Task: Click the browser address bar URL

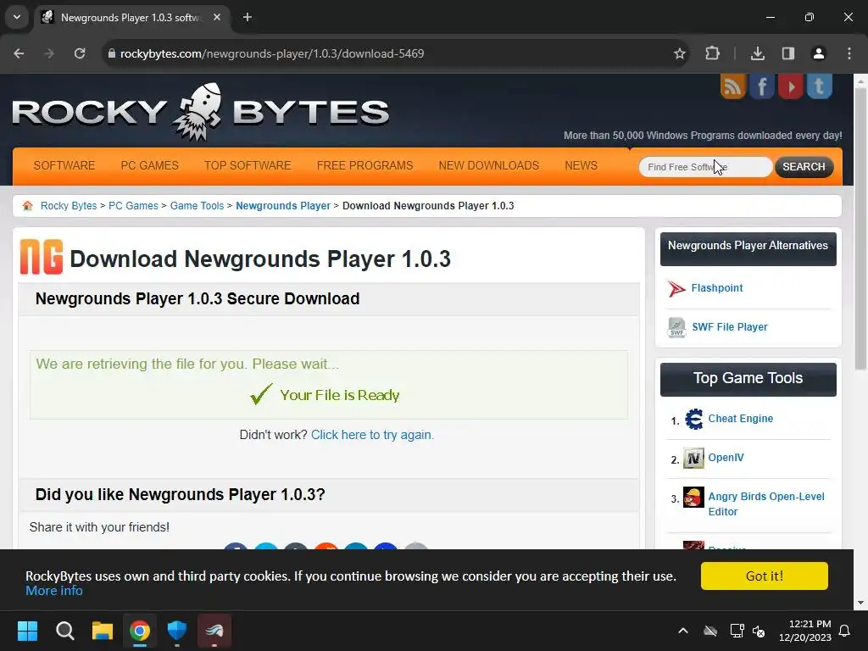Action: coord(272,53)
